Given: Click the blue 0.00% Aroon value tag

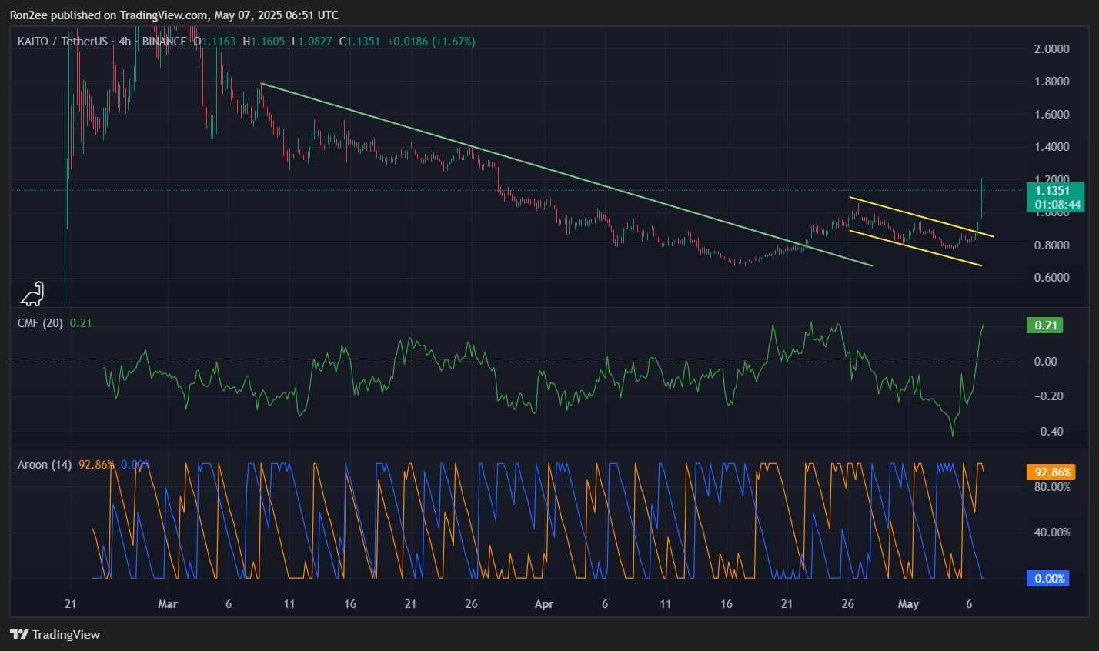Looking at the screenshot, I should click(1048, 578).
